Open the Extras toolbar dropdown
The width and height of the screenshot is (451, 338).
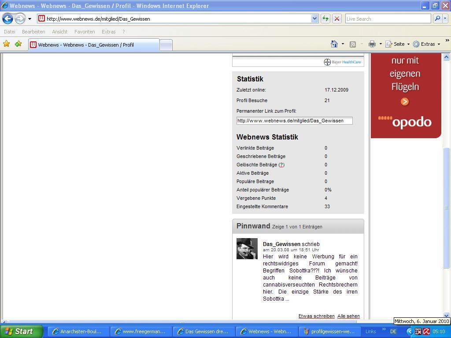427,44
